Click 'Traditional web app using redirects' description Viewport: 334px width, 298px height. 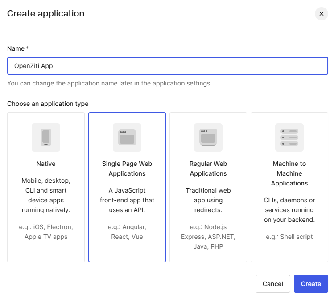tap(208, 200)
